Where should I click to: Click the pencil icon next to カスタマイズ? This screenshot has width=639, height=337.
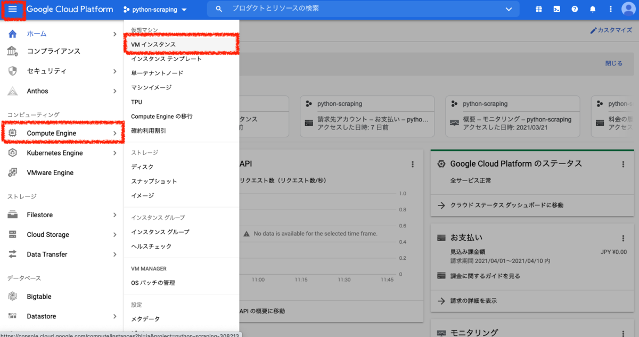click(x=593, y=30)
